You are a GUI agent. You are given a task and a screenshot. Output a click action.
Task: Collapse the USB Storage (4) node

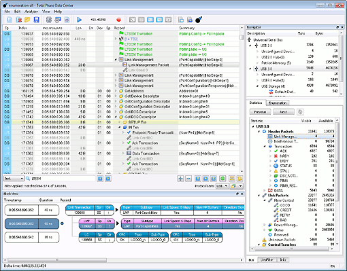coord(257,86)
